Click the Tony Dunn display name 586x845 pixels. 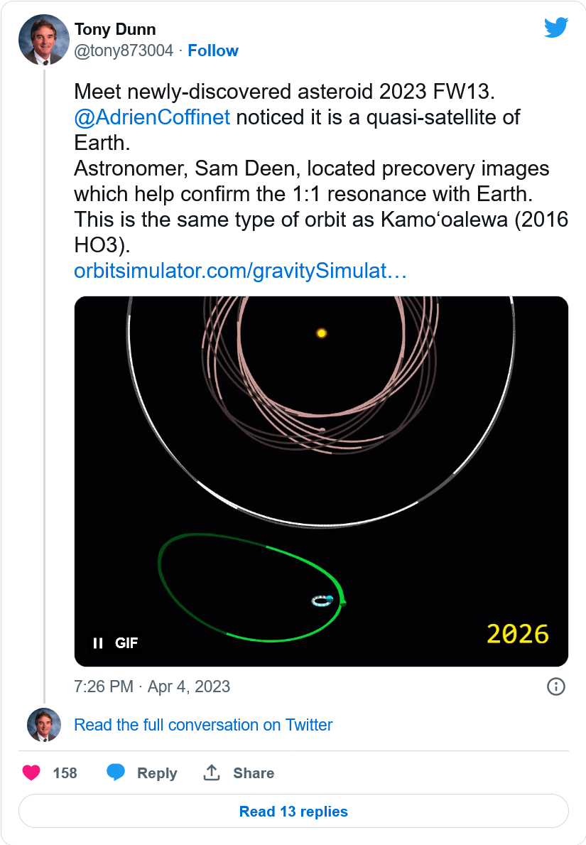(115, 29)
